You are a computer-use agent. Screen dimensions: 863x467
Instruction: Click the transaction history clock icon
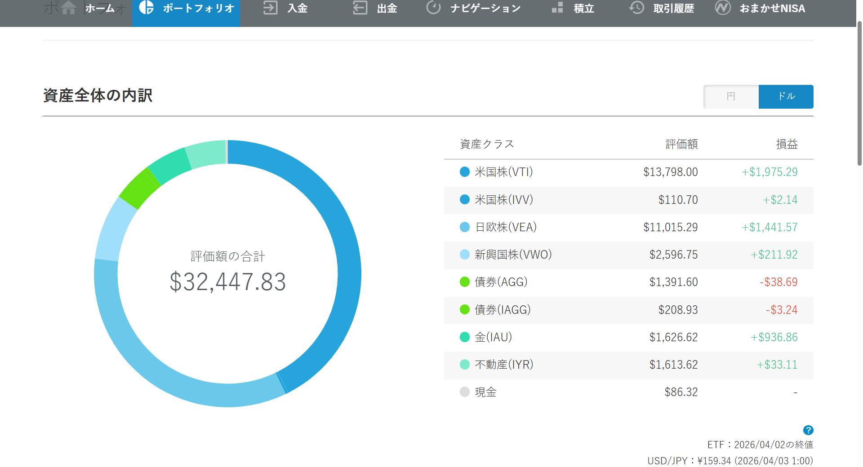pos(636,8)
